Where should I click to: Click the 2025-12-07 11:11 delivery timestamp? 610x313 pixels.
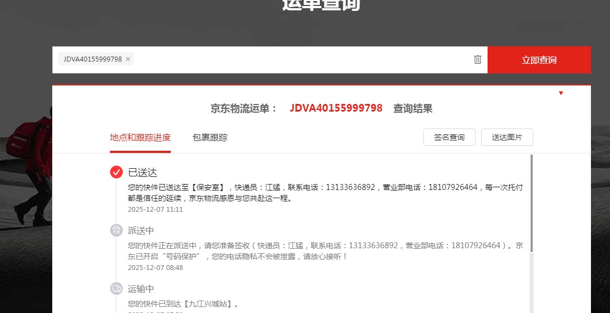point(155,210)
